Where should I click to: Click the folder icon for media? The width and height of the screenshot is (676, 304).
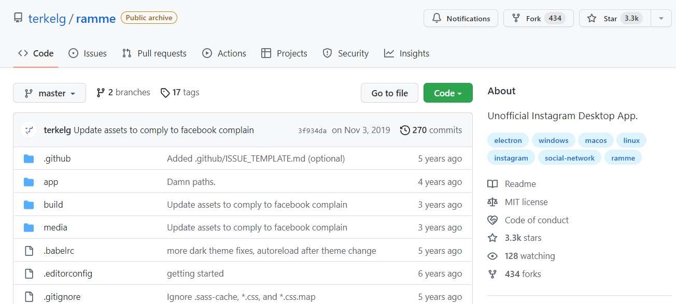click(29, 227)
